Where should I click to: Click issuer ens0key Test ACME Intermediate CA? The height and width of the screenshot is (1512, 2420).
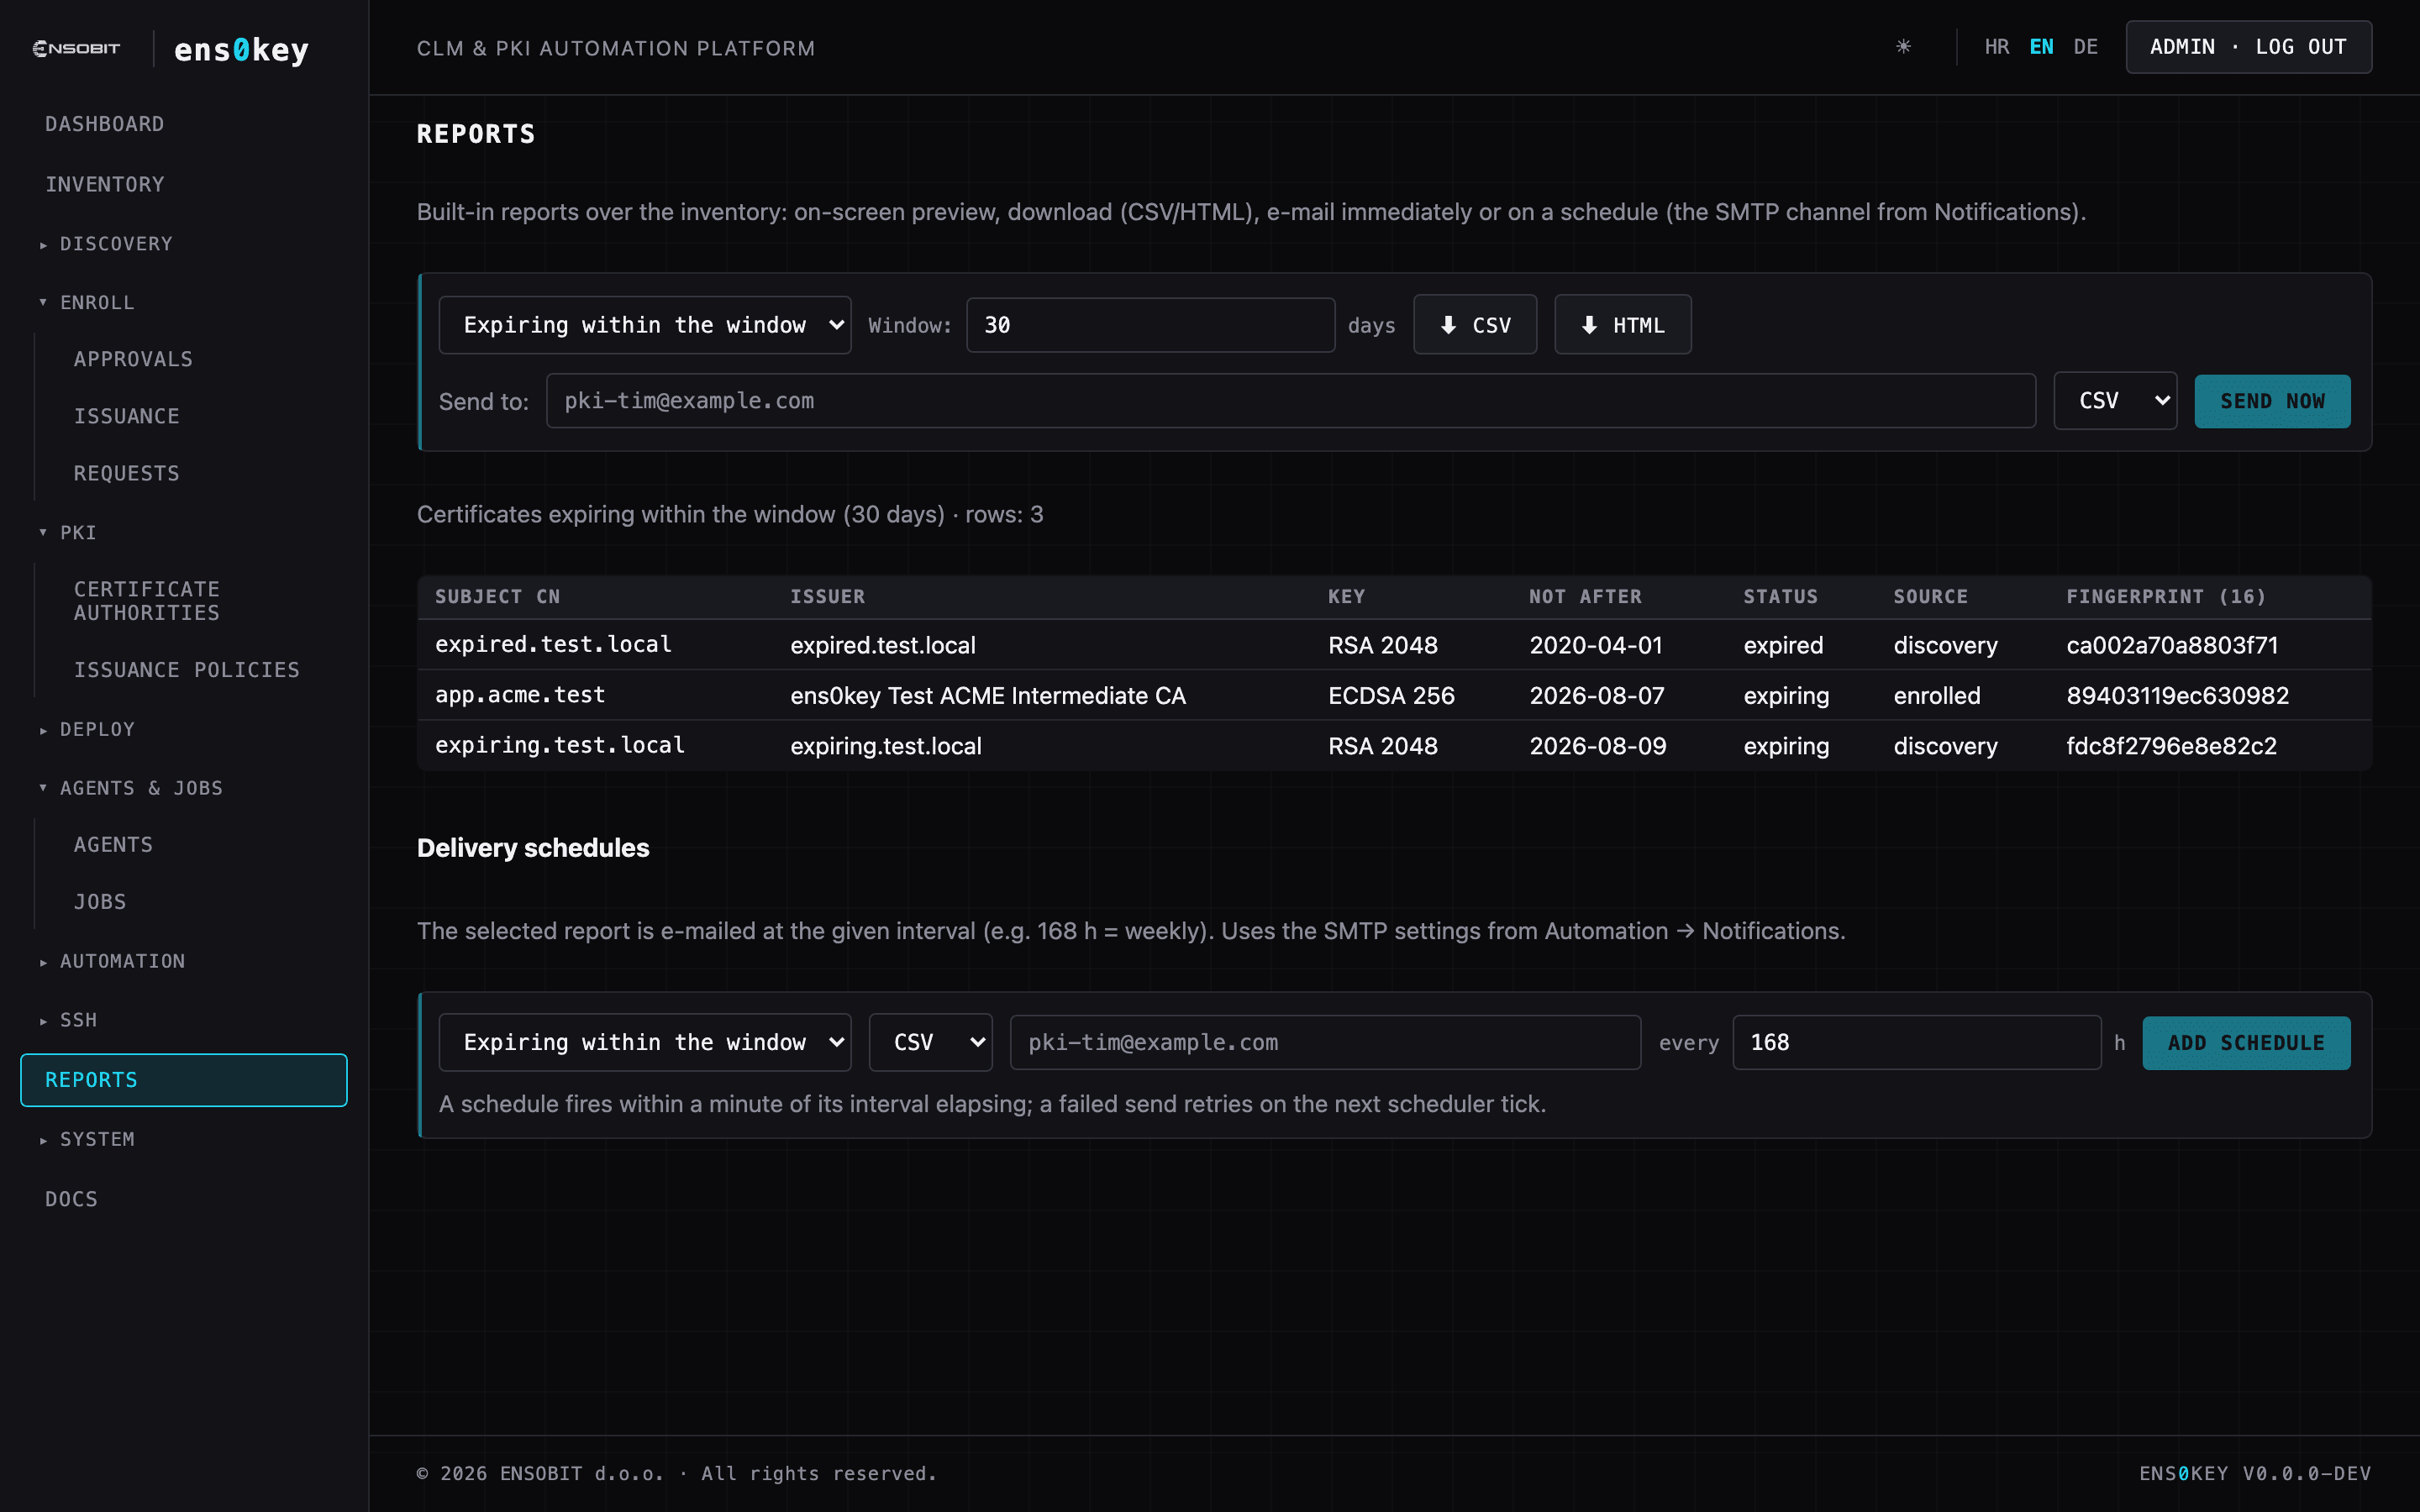click(987, 696)
